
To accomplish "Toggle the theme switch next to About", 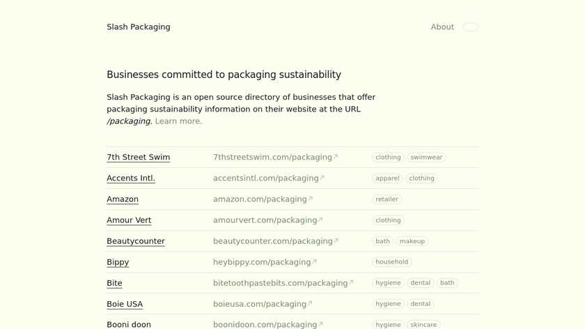I will point(470,27).
